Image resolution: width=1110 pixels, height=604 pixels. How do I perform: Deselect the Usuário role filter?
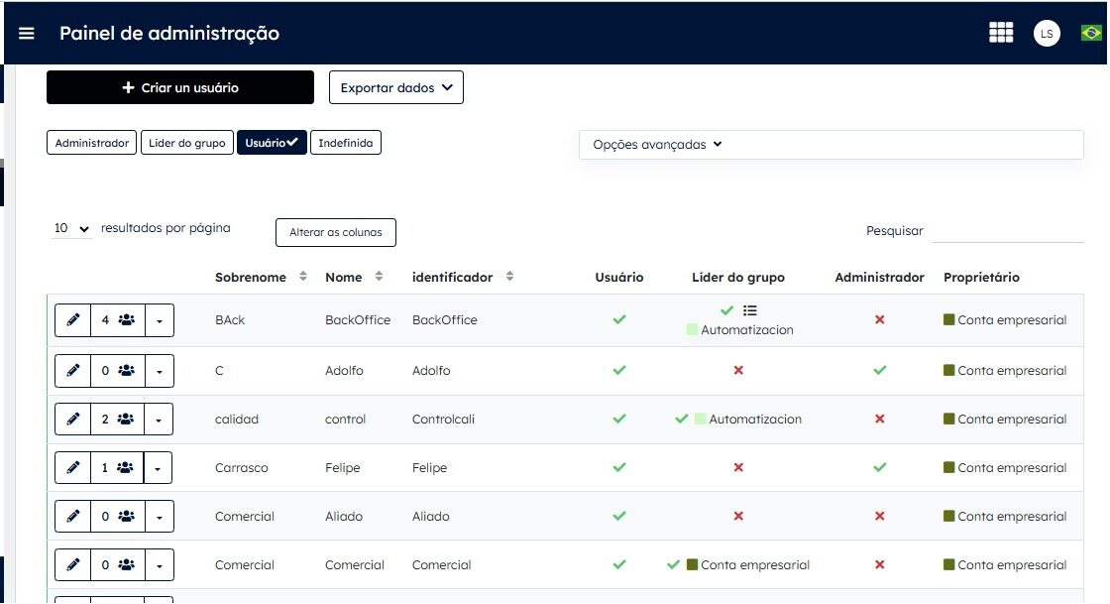[x=272, y=143]
